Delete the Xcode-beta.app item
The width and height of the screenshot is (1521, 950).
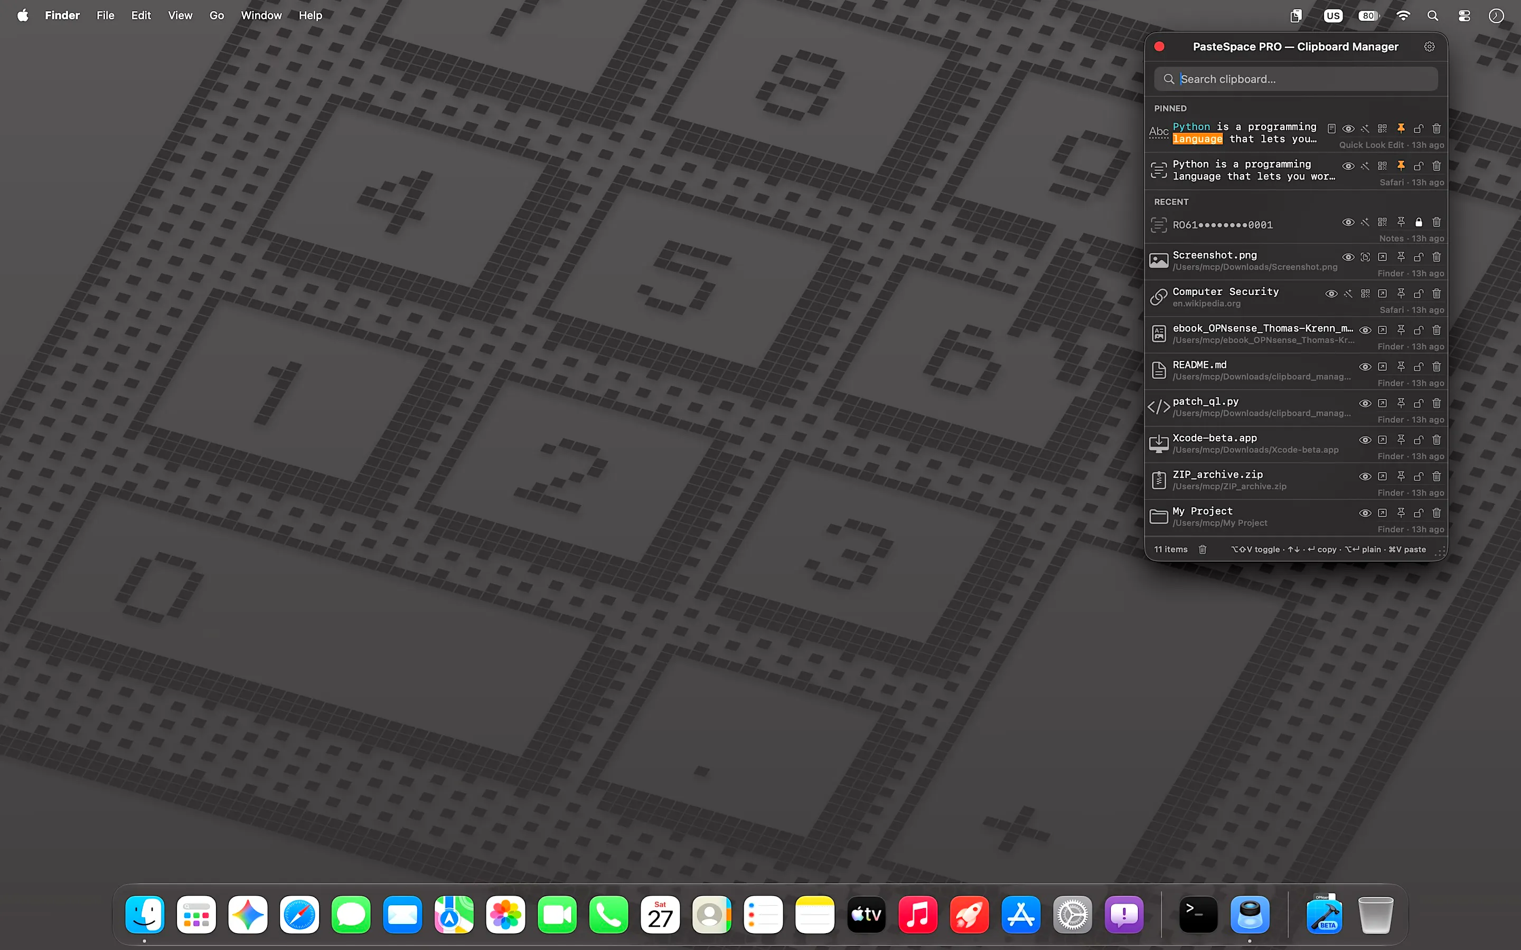tap(1437, 441)
